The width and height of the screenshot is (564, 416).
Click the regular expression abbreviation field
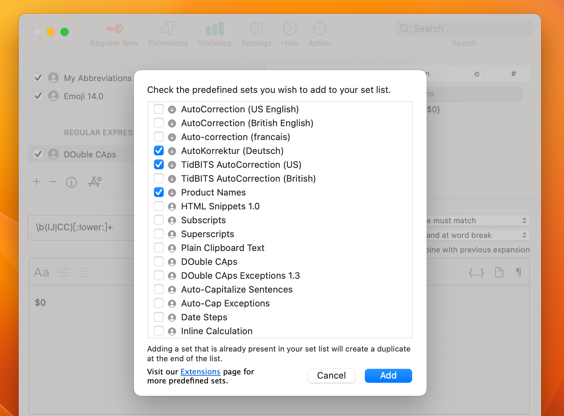(x=81, y=227)
